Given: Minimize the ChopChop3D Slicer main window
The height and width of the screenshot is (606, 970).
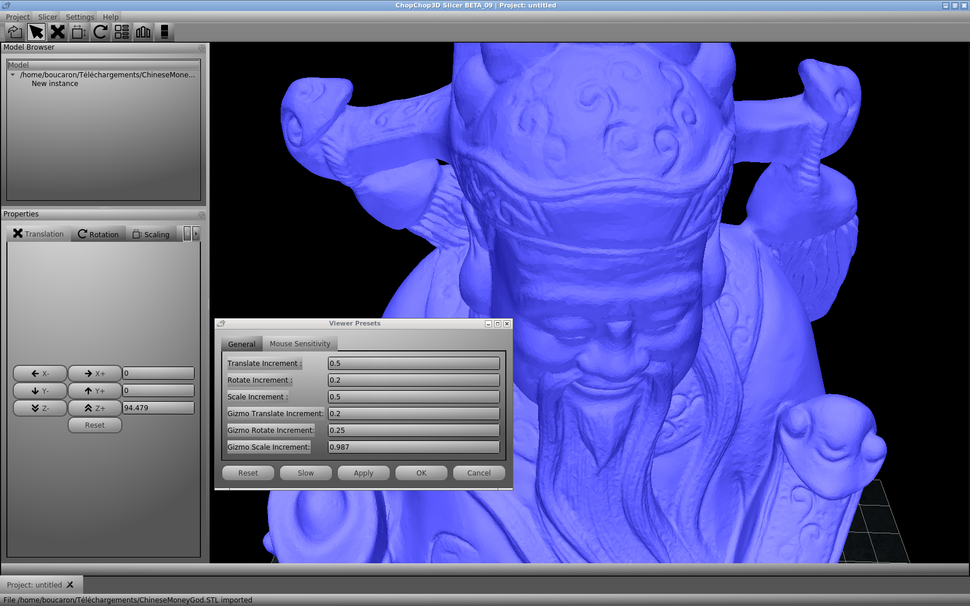Looking at the screenshot, I should [x=946, y=5].
